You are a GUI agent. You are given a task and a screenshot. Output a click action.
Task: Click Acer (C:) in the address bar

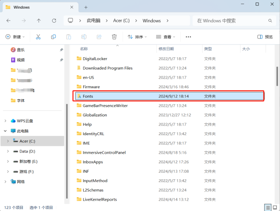tap(121, 21)
